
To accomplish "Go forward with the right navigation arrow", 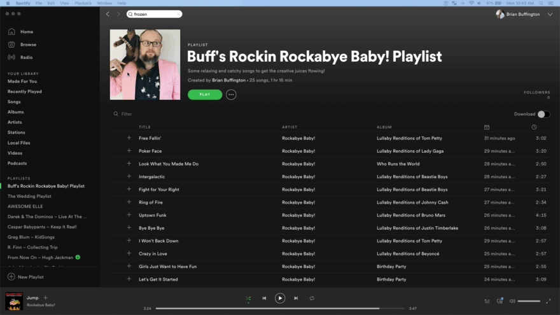I will click(118, 14).
